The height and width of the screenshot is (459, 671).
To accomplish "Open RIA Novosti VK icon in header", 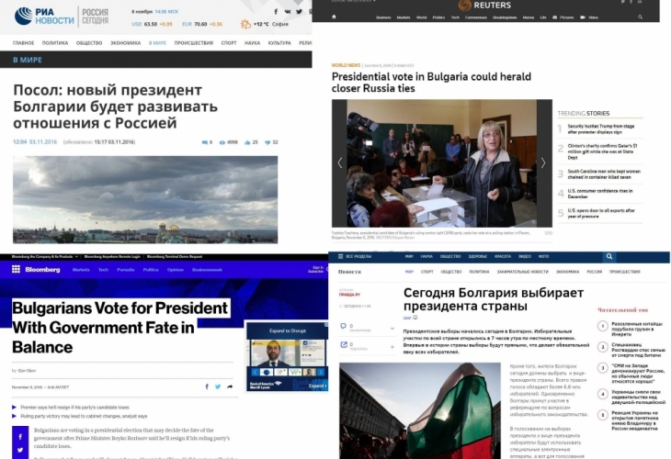I will point(288,12).
